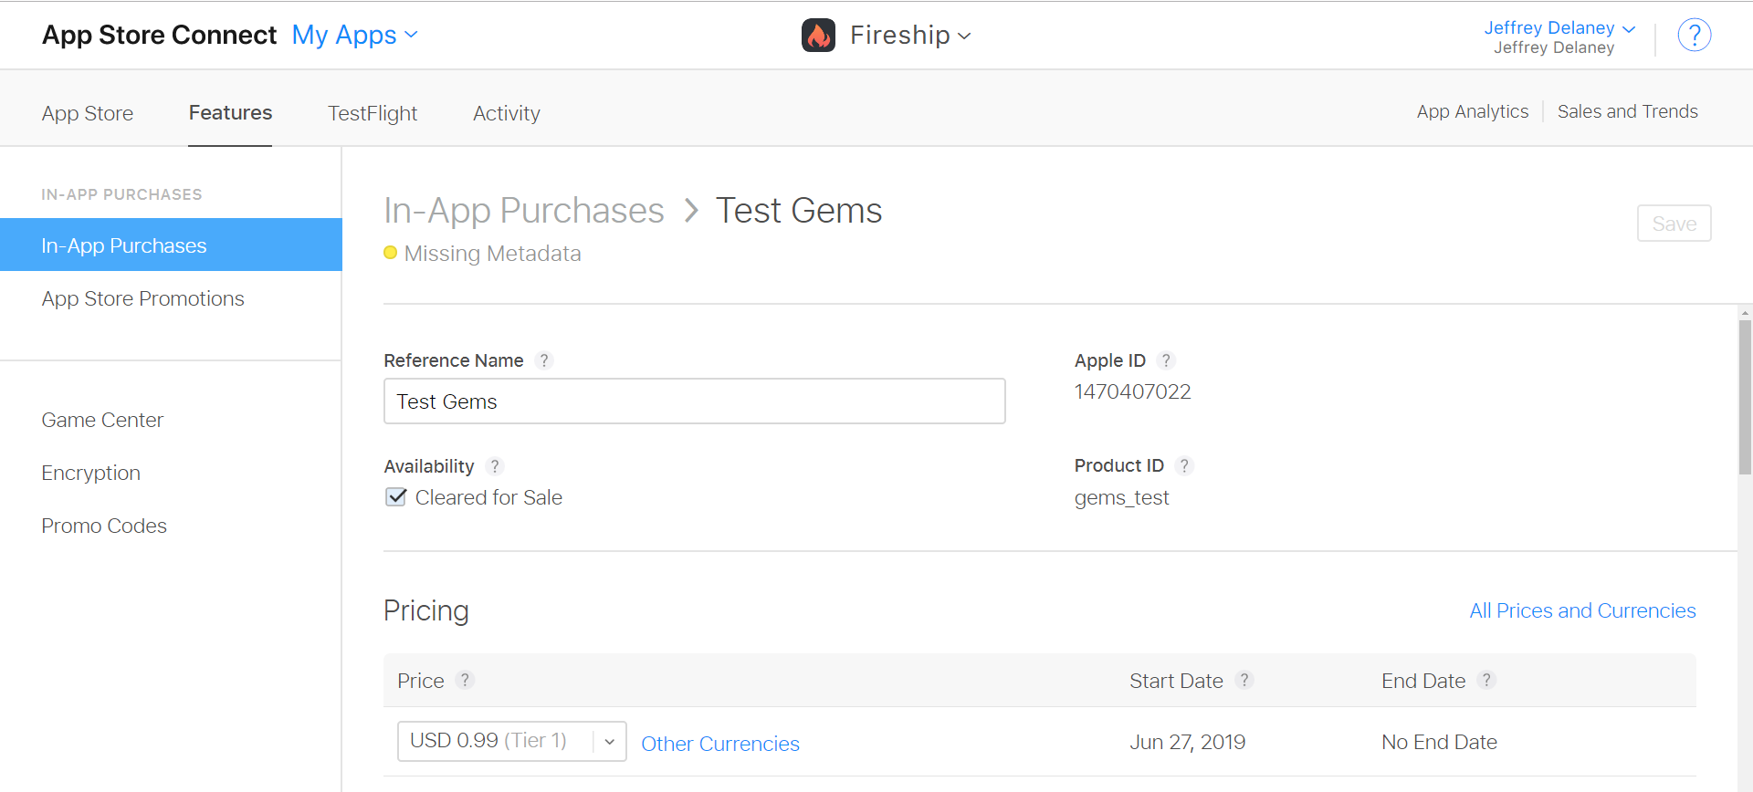Click the Start Date help icon

coord(1244,680)
